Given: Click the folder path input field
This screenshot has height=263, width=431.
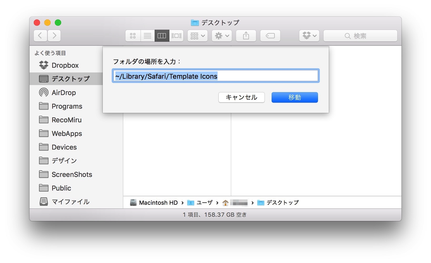Looking at the screenshot, I should [x=215, y=76].
